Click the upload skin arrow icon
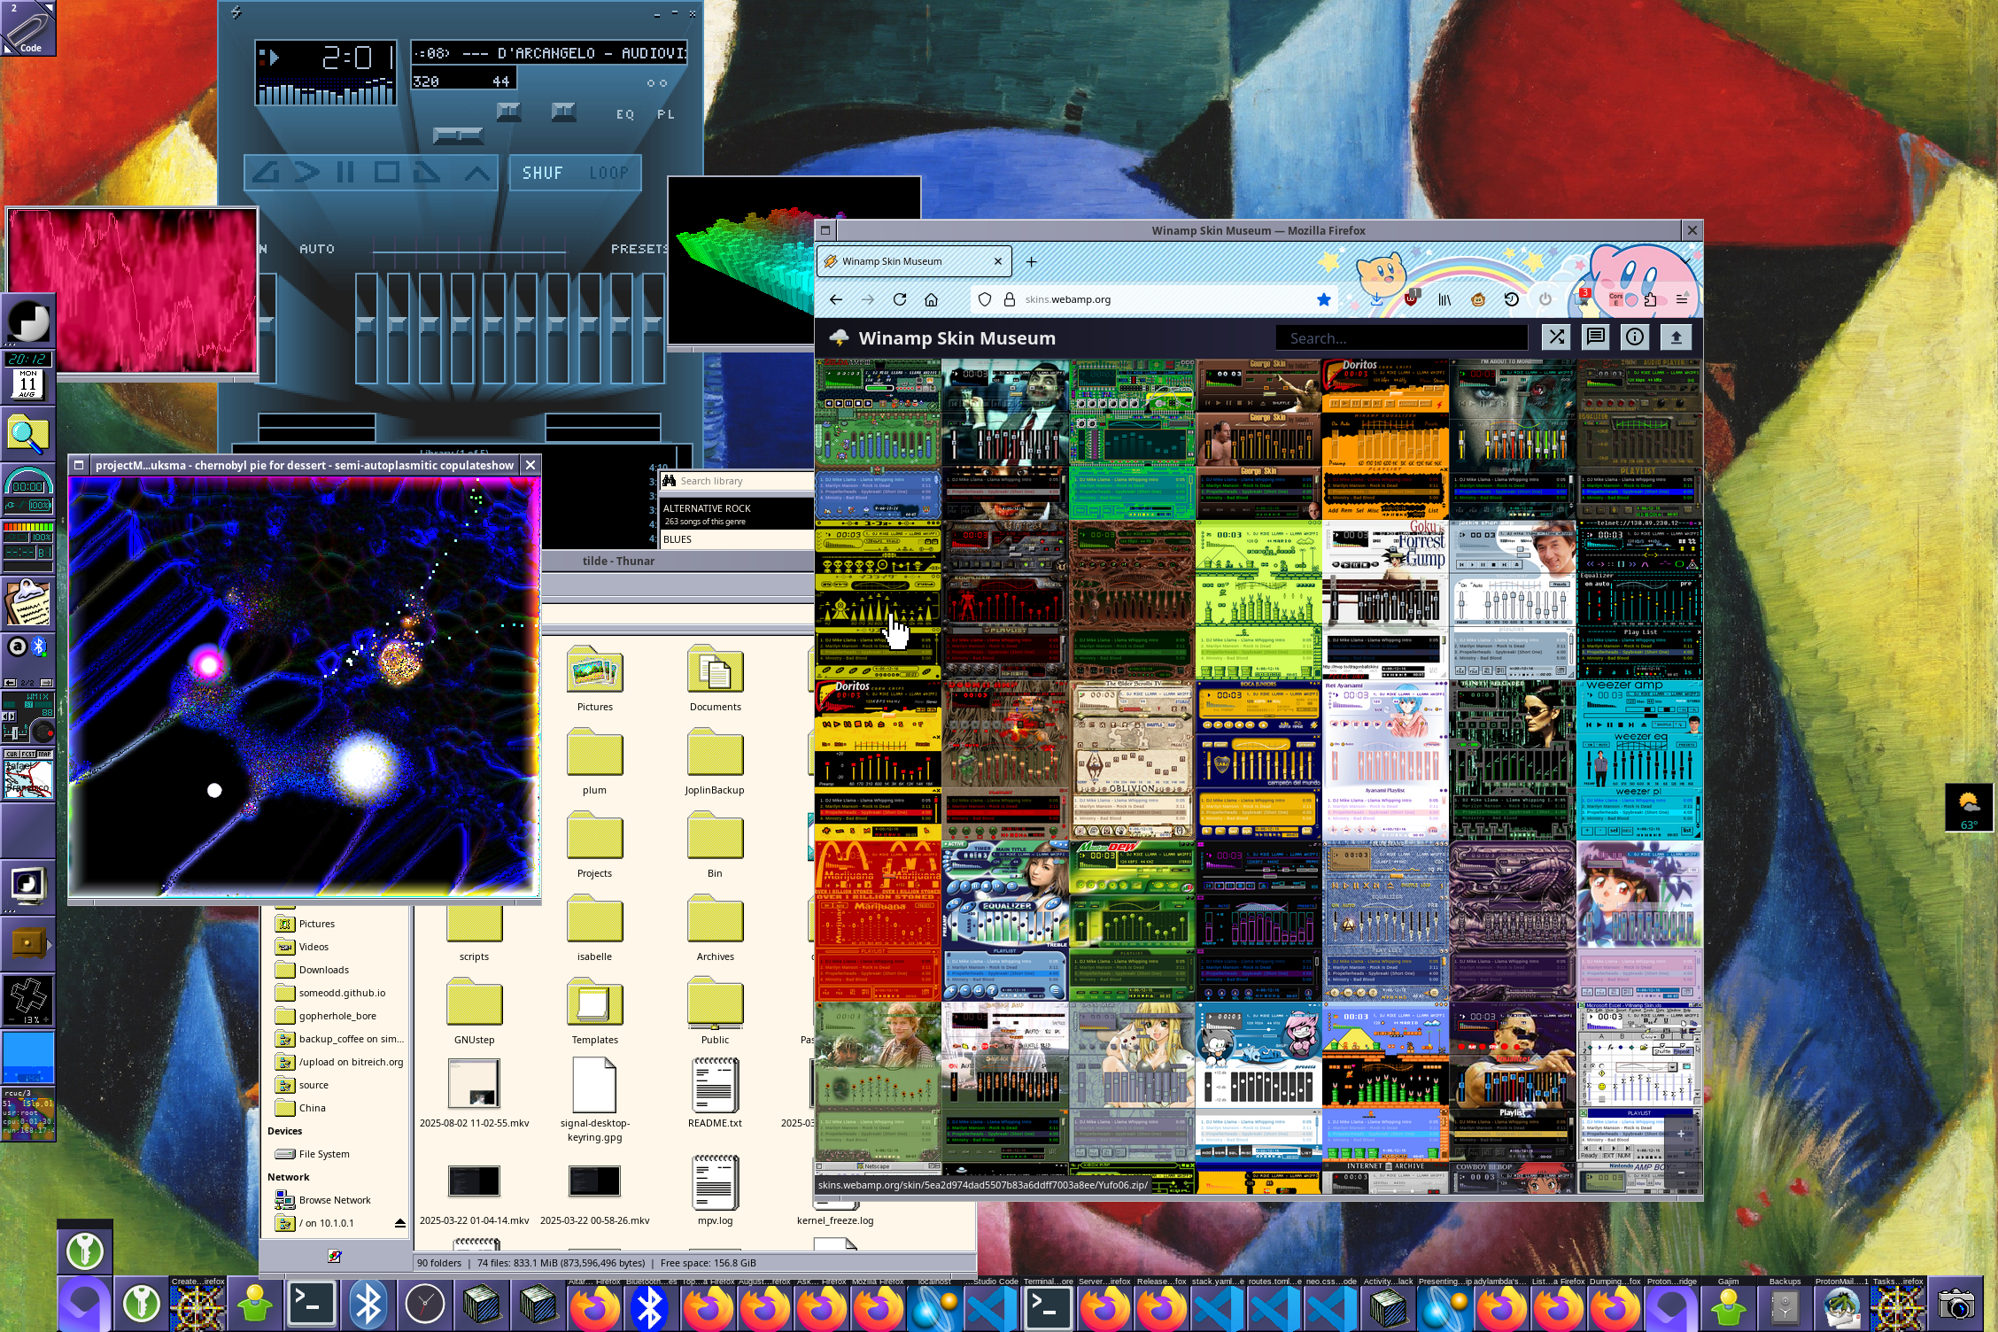The width and height of the screenshot is (1998, 1332). 1675,337
